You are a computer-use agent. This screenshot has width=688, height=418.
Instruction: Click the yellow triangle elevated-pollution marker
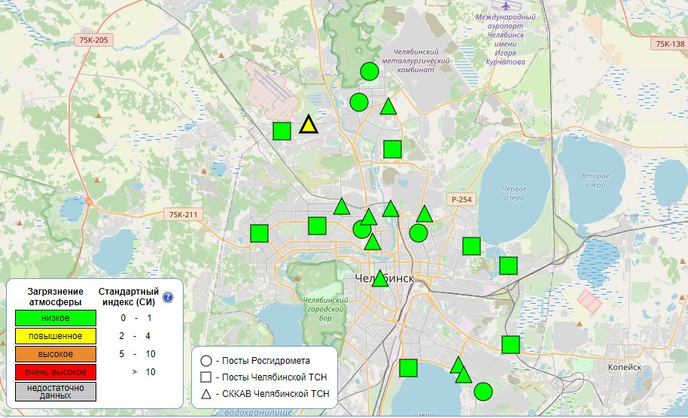[309, 125]
